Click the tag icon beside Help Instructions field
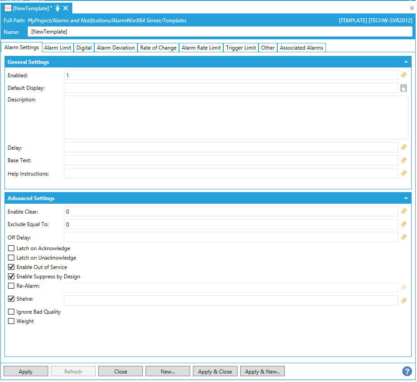 point(404,173)
